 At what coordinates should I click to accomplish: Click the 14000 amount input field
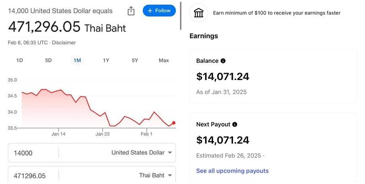point(33,153)
